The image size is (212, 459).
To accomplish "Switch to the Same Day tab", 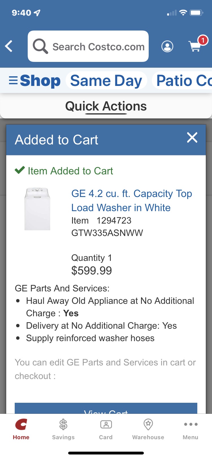I will (106, 80).
